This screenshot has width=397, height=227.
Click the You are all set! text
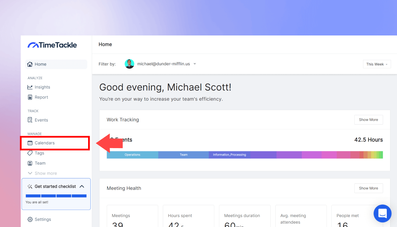tap(37, 202)
